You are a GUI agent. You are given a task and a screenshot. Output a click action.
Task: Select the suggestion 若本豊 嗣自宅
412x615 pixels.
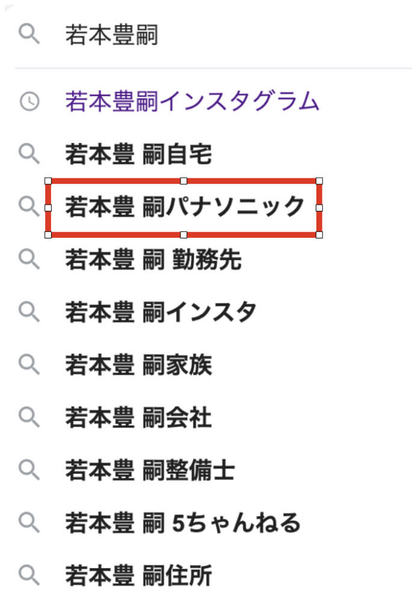139,154
